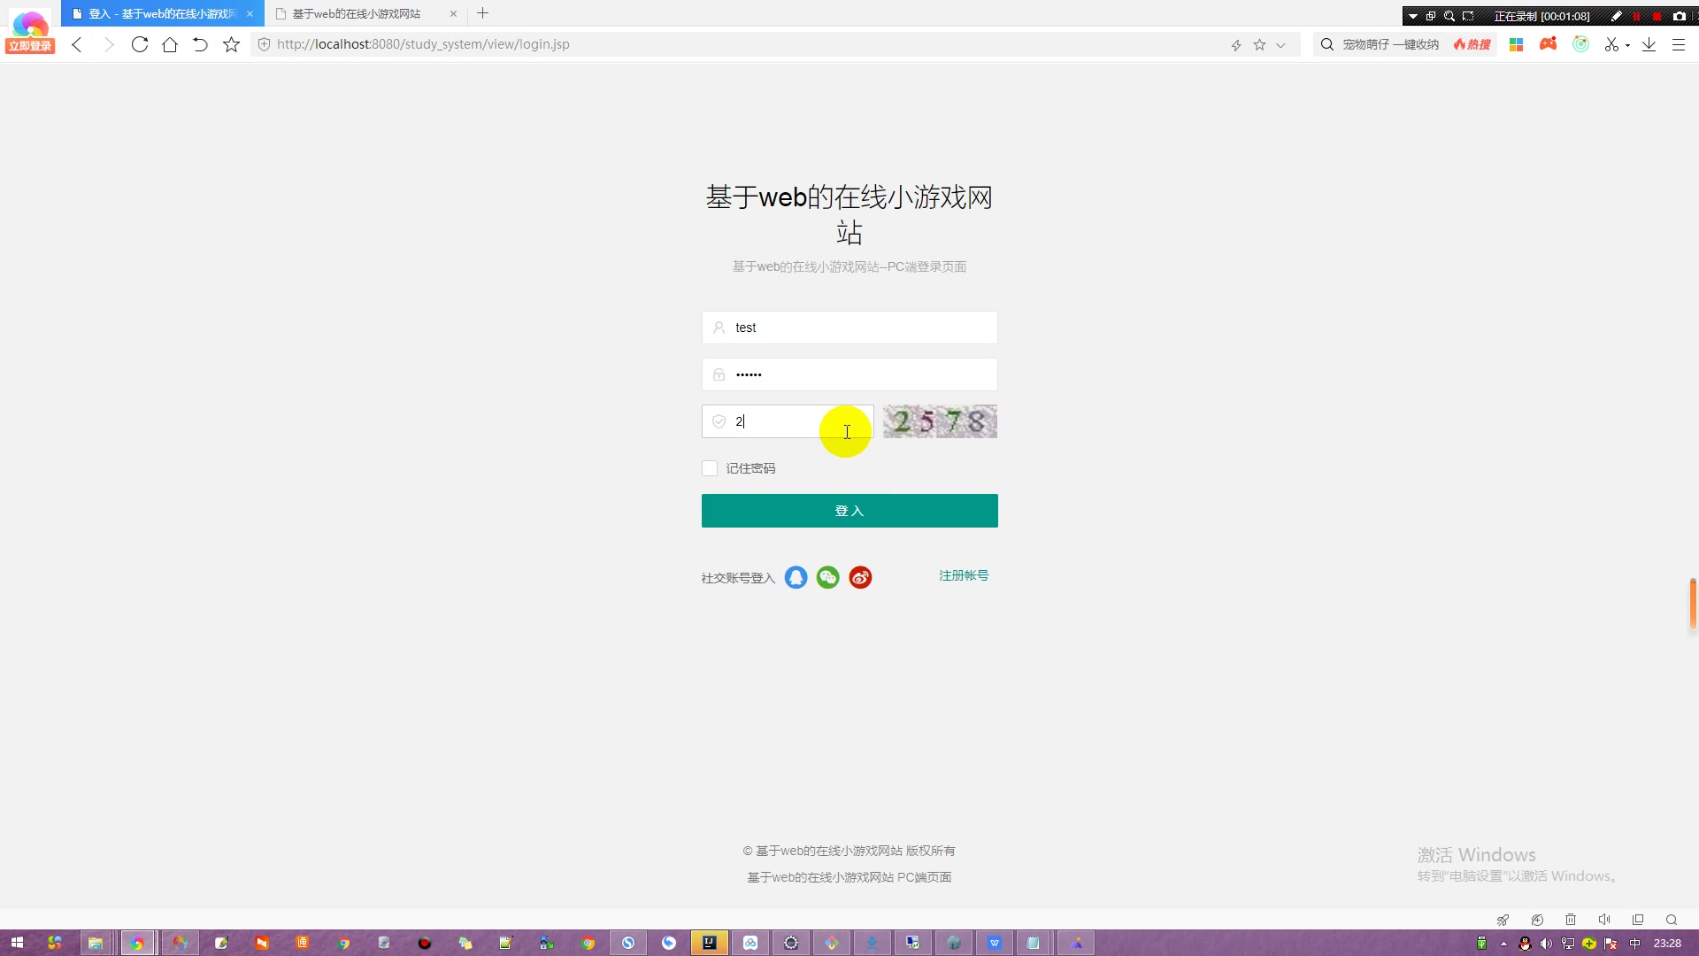Refresh the 2578 captcha image
The width and height of the screenshot is (1699, 956).
(940, 421)
